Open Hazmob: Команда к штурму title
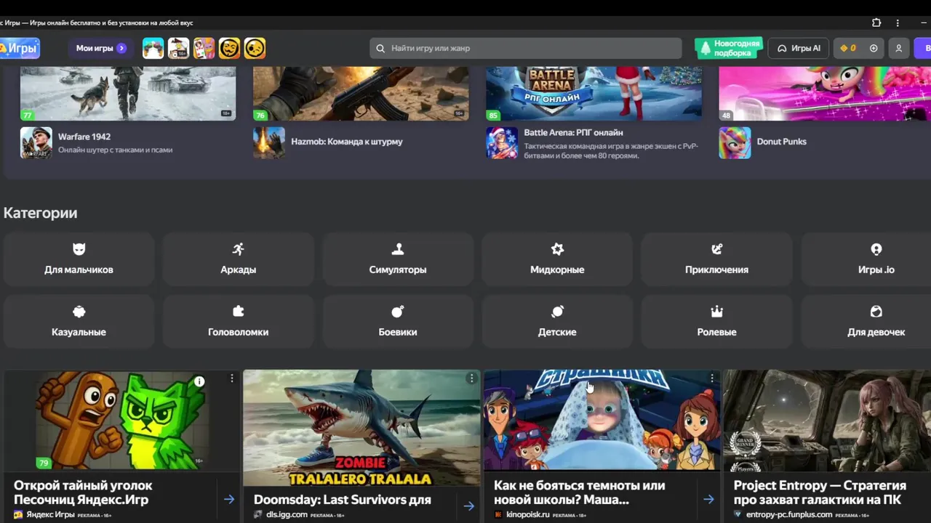Screen dimensions: 931x523 [347, 142]
